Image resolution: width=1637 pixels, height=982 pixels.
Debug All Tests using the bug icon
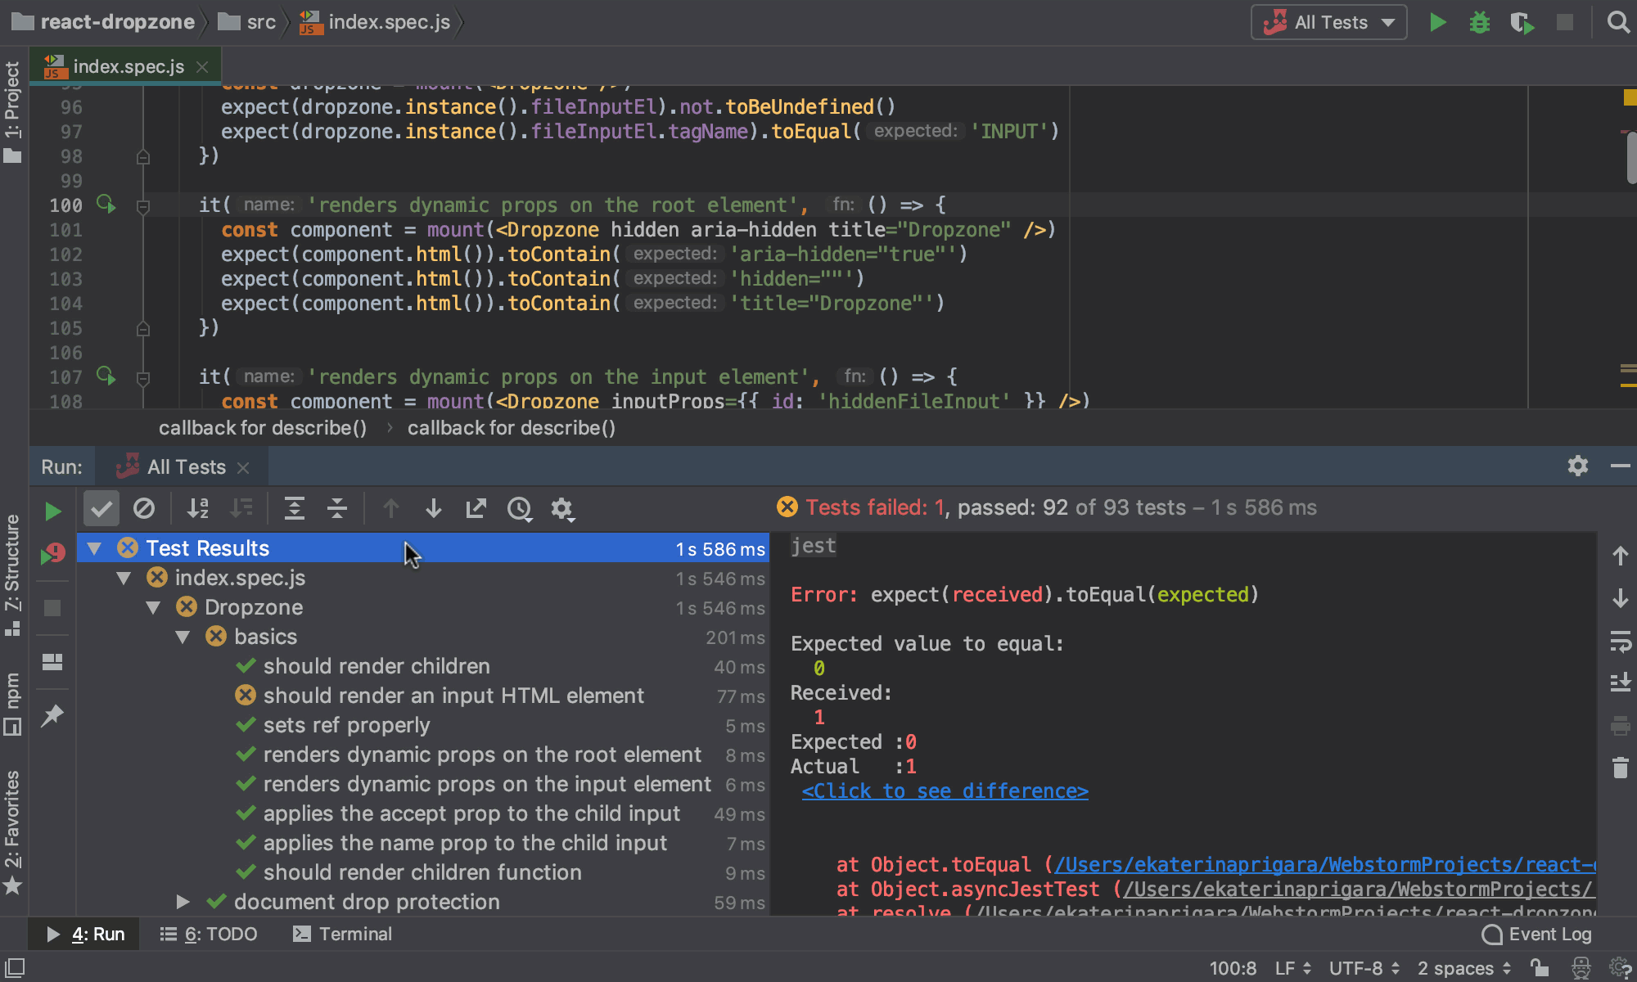1480,22
